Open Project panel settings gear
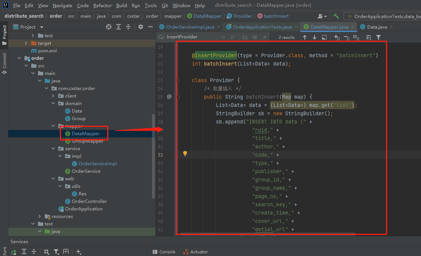Image resolution: width=421 pixels, height=256 pixels. (x=140, y=27)
